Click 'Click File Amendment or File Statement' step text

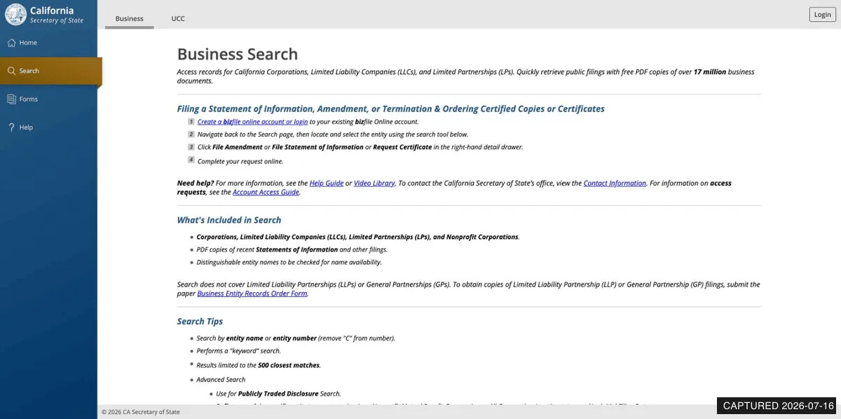[x=360, y=147]
